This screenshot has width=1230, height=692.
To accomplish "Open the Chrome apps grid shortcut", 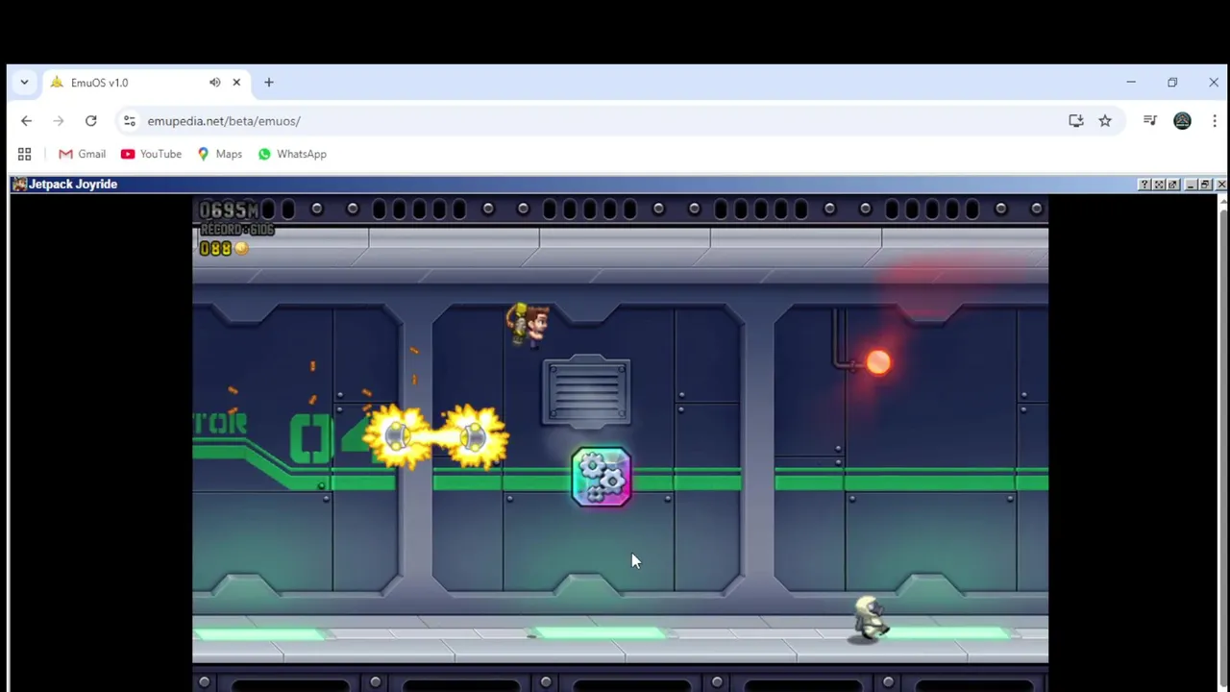I will (x=24, y=154).
